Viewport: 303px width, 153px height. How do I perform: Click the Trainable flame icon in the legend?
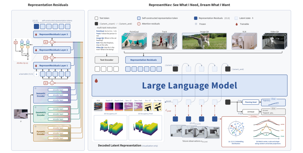236,24
